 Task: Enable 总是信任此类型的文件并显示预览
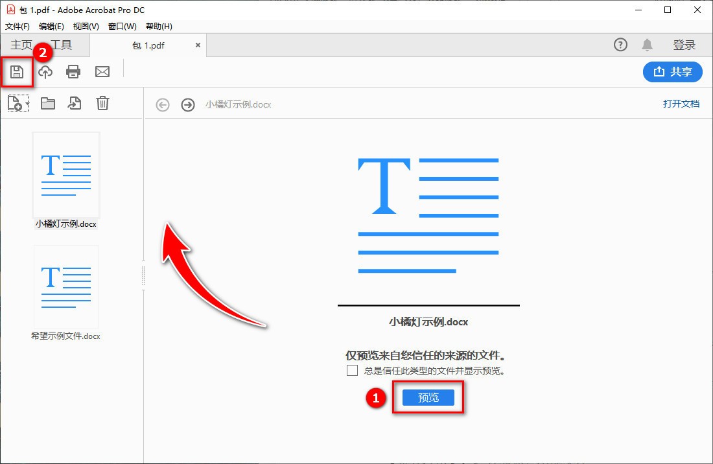352,370
